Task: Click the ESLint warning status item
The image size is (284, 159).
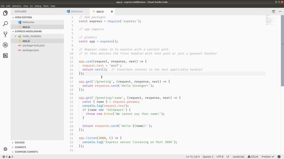Action: (253, 157)
